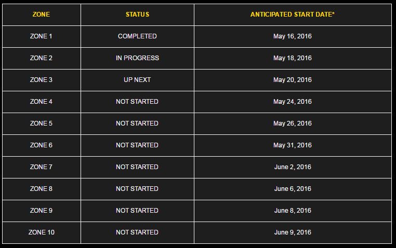Click the ZONE 10 cell
Screen dimensions: 396x248
pyautogui.click(x=42, y=232)
